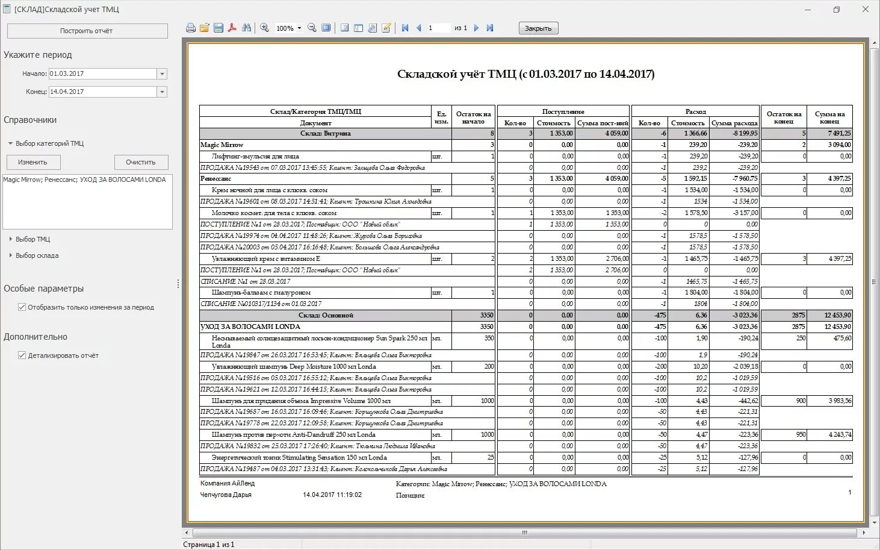Click Построить отчёт button
The image size is (880, 550).
87,31
